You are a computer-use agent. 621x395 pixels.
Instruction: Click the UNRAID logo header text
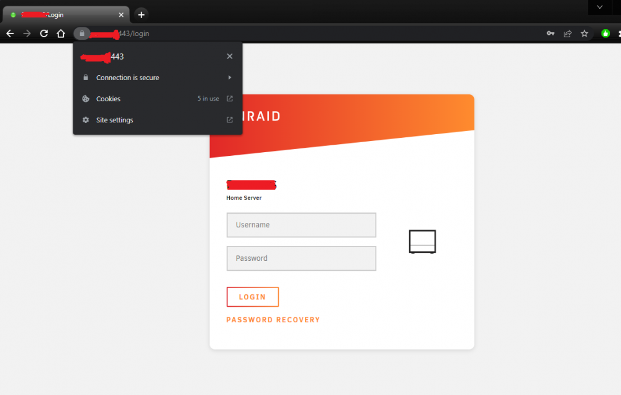[261, 116]
